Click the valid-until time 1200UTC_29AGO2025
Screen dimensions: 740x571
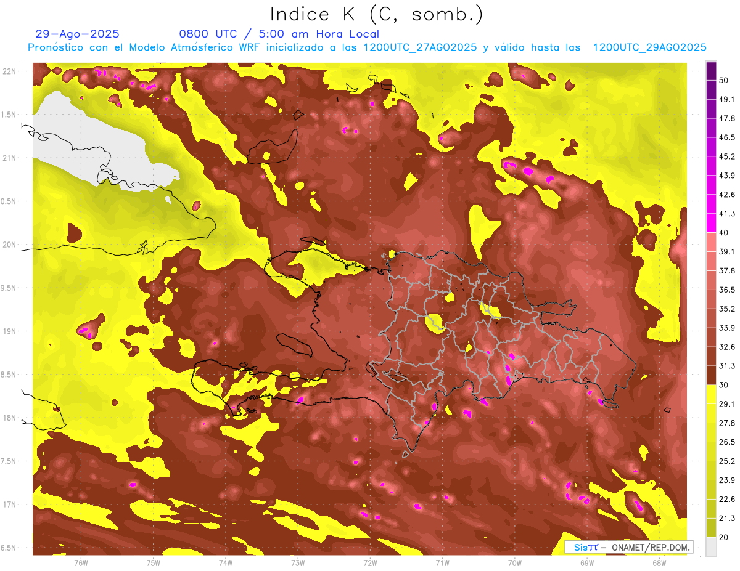tap(649, 47)
